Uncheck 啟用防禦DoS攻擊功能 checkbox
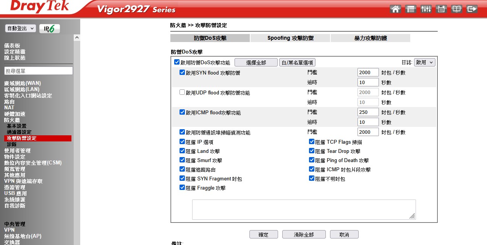The height and width of the screenshot is (245, 487). [177, 62]
